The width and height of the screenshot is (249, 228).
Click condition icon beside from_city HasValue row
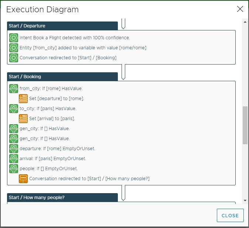point(14,89)
